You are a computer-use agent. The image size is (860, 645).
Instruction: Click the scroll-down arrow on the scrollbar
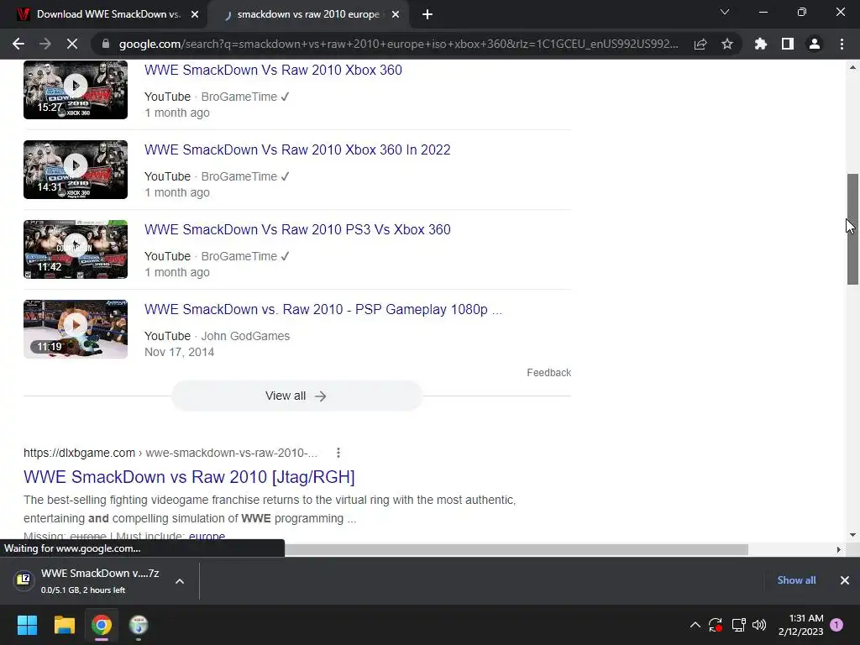coord(852,535)
